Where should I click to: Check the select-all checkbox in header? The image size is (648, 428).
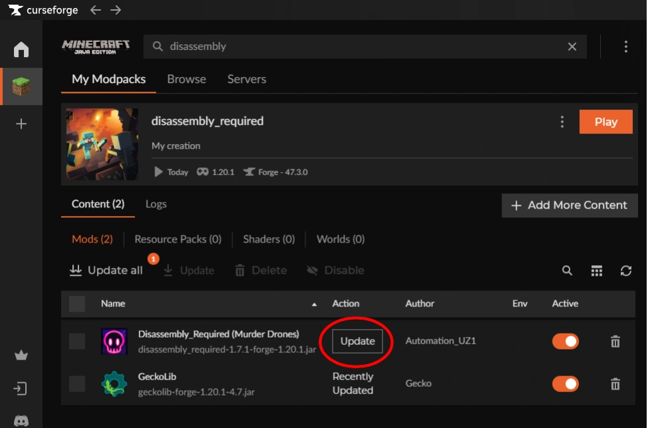[77, 304]
